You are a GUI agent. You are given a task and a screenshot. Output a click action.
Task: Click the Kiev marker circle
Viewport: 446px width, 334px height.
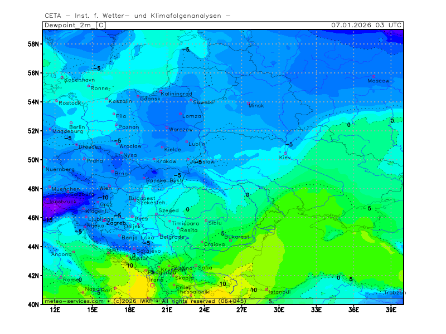(x=286, y=154)
